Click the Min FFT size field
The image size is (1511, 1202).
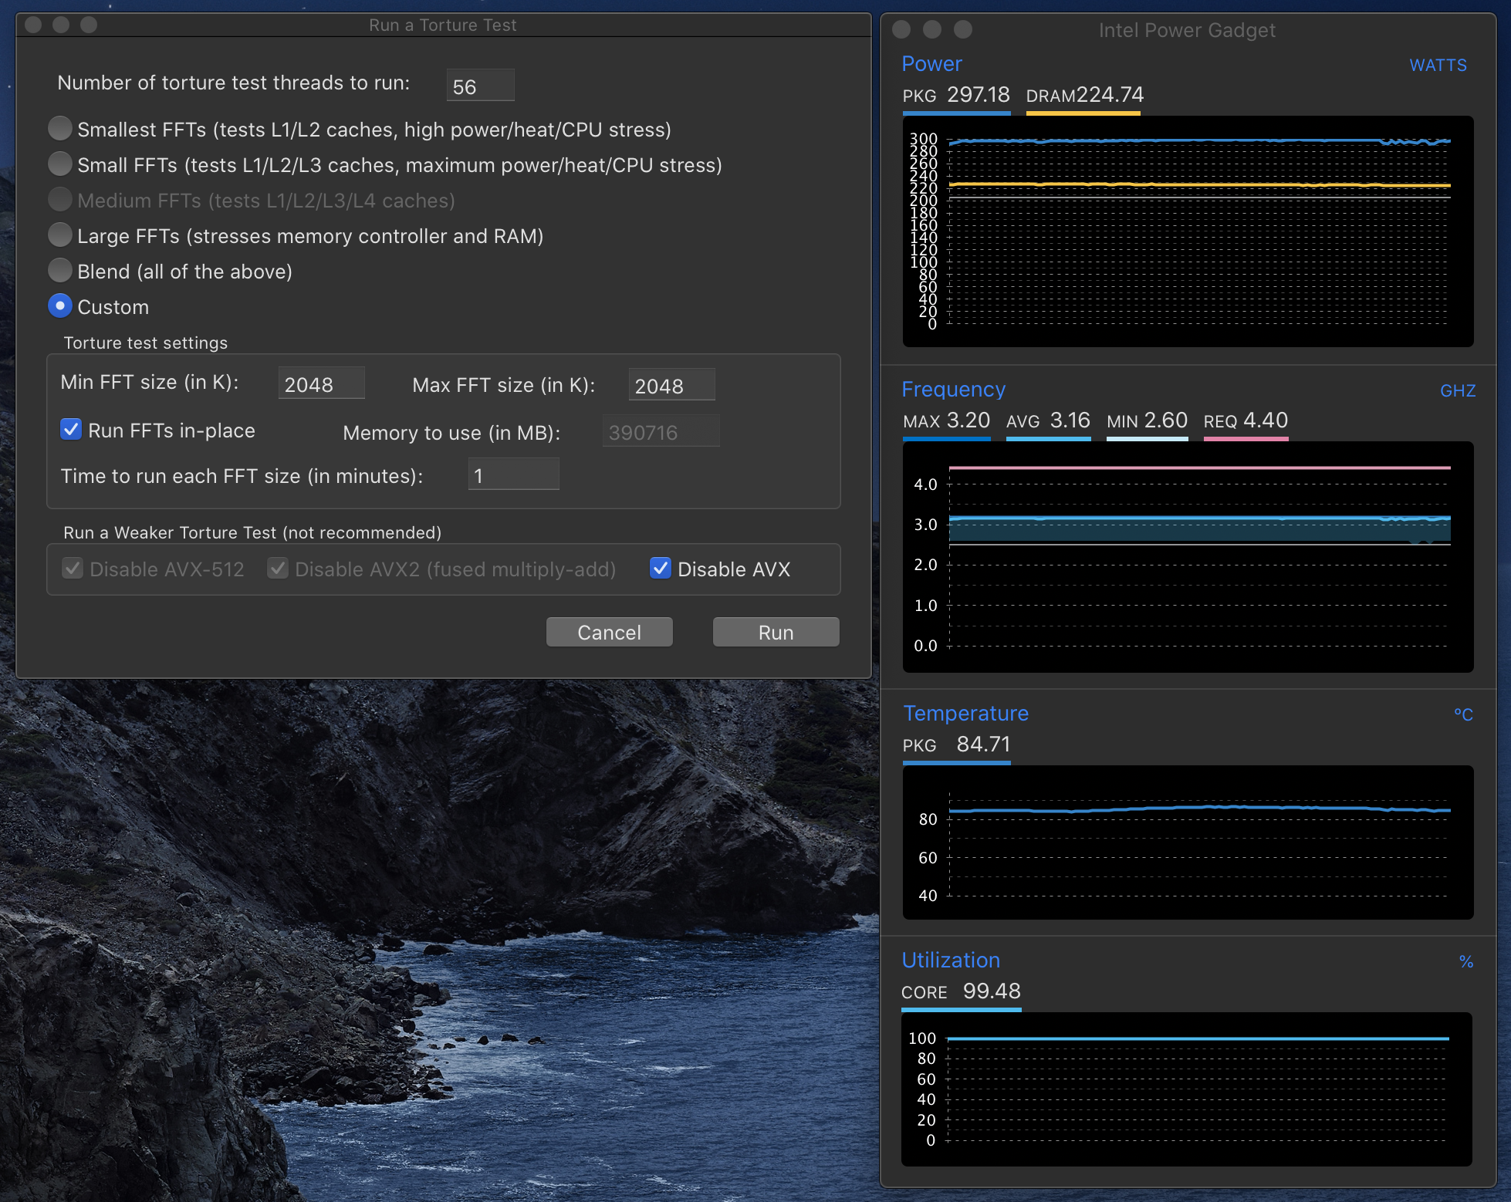[321, 383]
